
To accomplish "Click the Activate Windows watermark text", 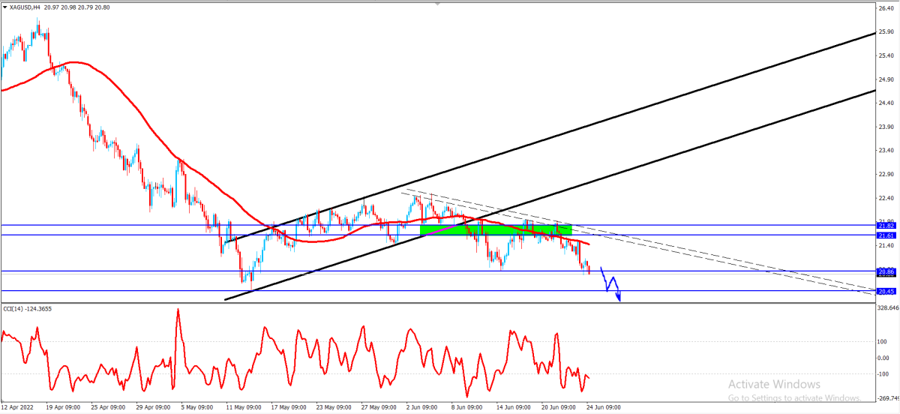I will (774, 384).
